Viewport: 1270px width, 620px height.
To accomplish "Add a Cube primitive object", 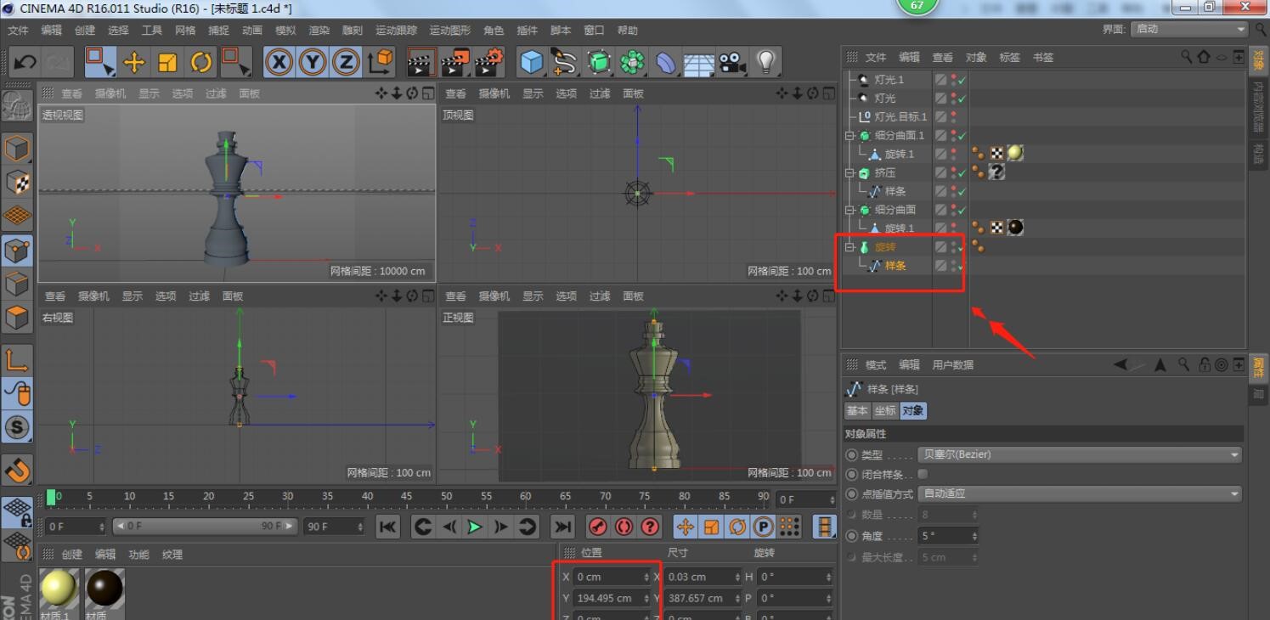I will (531, 62).
